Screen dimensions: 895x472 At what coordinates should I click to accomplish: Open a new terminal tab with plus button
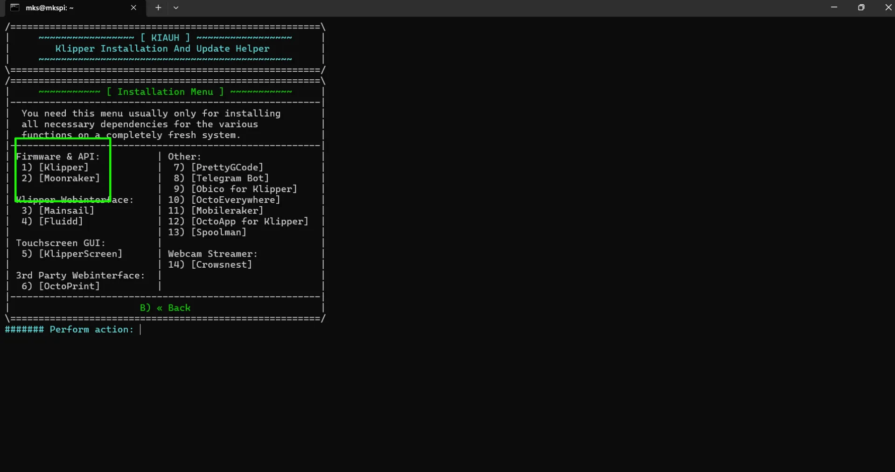pos(158,7)
